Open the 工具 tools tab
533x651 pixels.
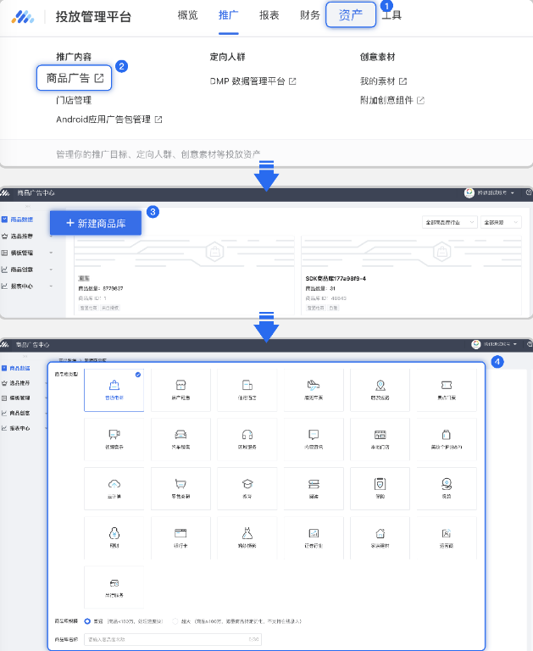tap(391, 15)
